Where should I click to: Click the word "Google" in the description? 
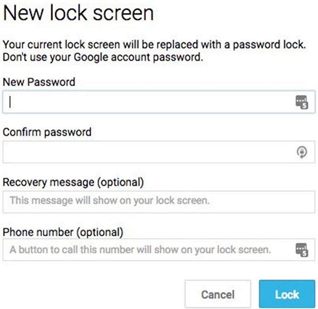click(90, 57)
